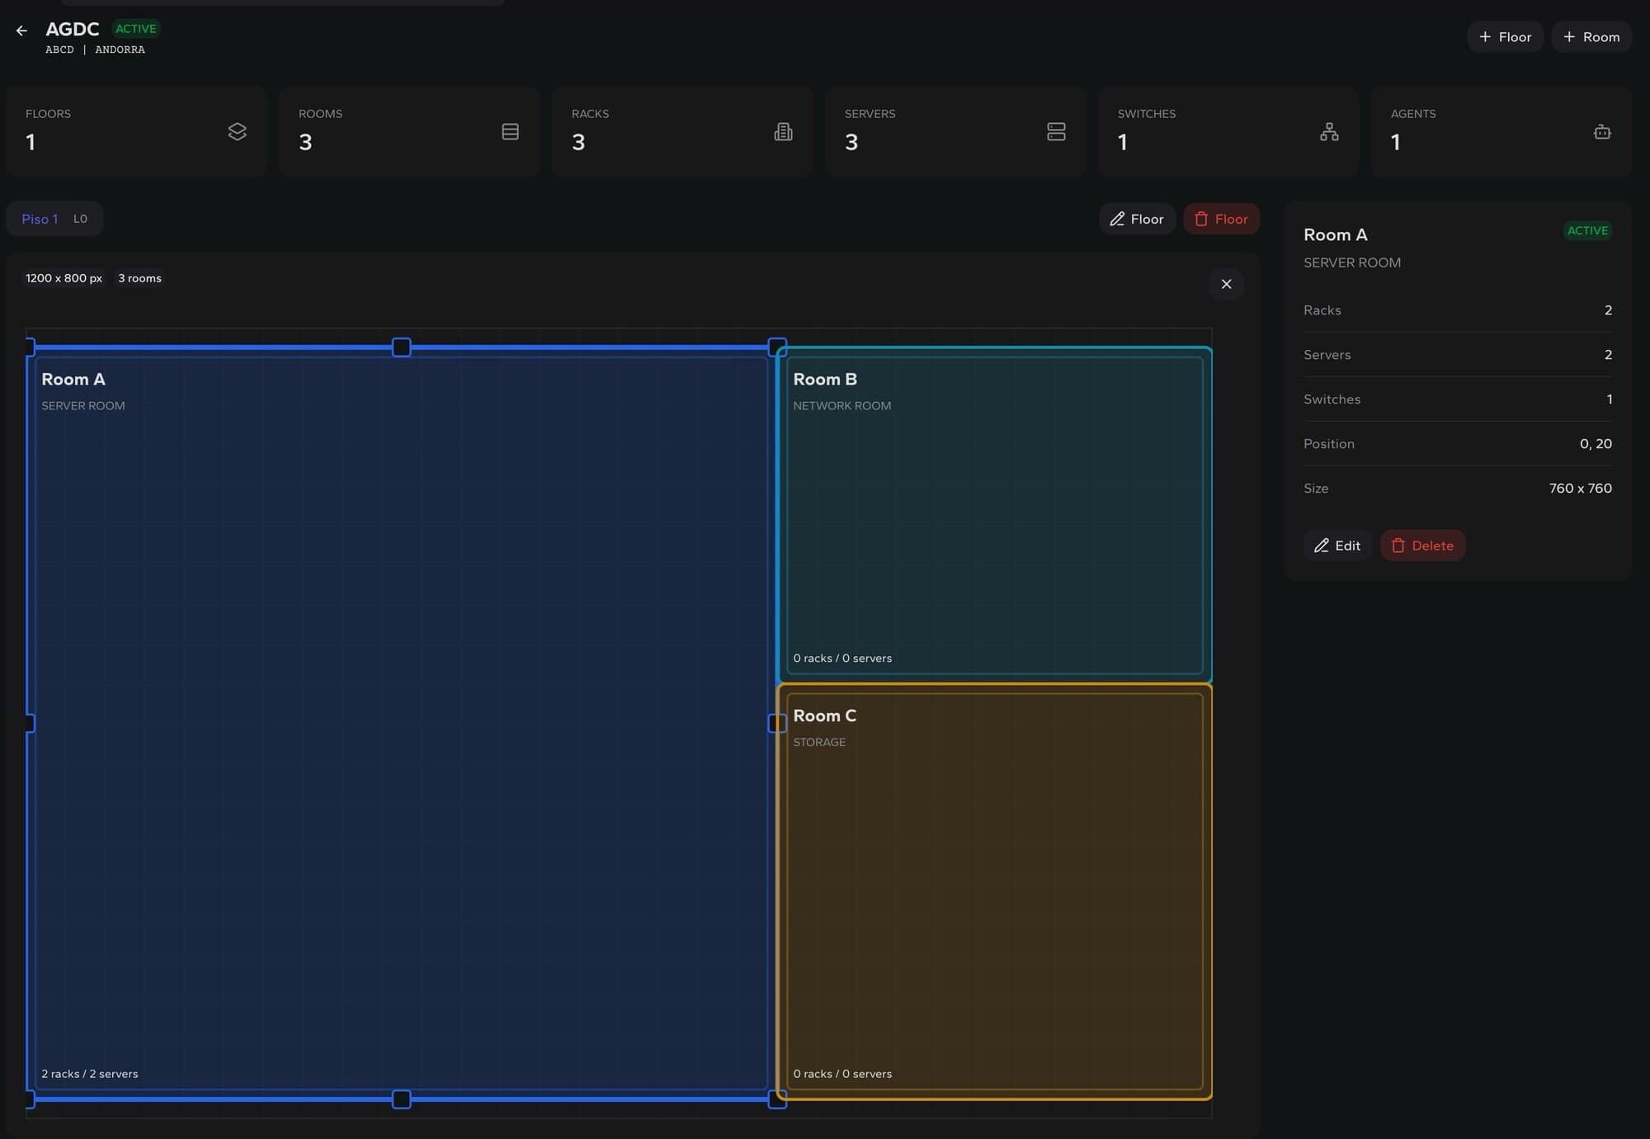Screen dimensions: 1650x1139
Task: Click '0 racks / 0 servers' in Room B
Action: (x=842, y=658)
